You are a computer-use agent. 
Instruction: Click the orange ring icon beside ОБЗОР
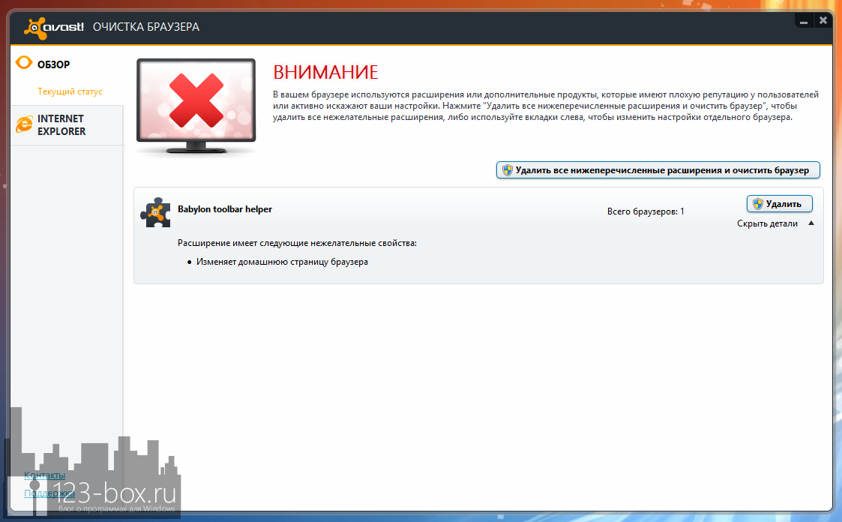pos(24,63)
